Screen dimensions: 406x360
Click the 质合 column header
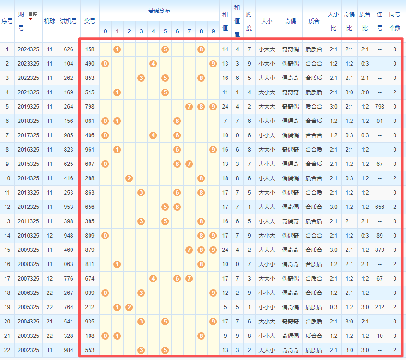pos(314,21)
